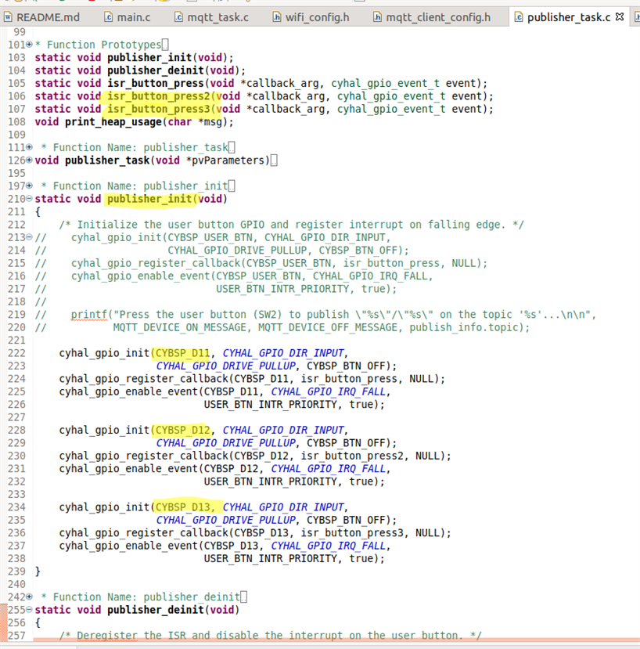Expand the folded publisher_task function at line 126
Viewport: 640px width, 649px height.
pyautogui.click(x=29, y=160)
